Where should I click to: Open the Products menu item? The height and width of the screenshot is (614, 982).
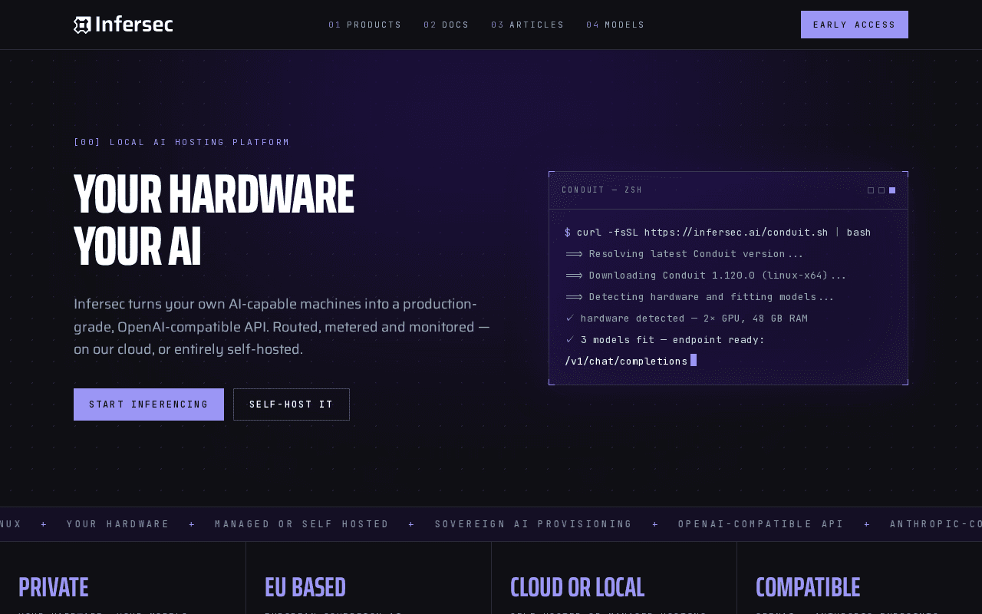click(365, 25)
